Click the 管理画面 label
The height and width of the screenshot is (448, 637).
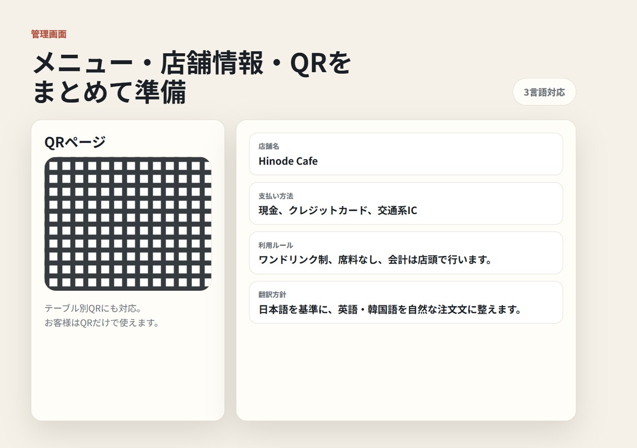[x=49, y=34]
